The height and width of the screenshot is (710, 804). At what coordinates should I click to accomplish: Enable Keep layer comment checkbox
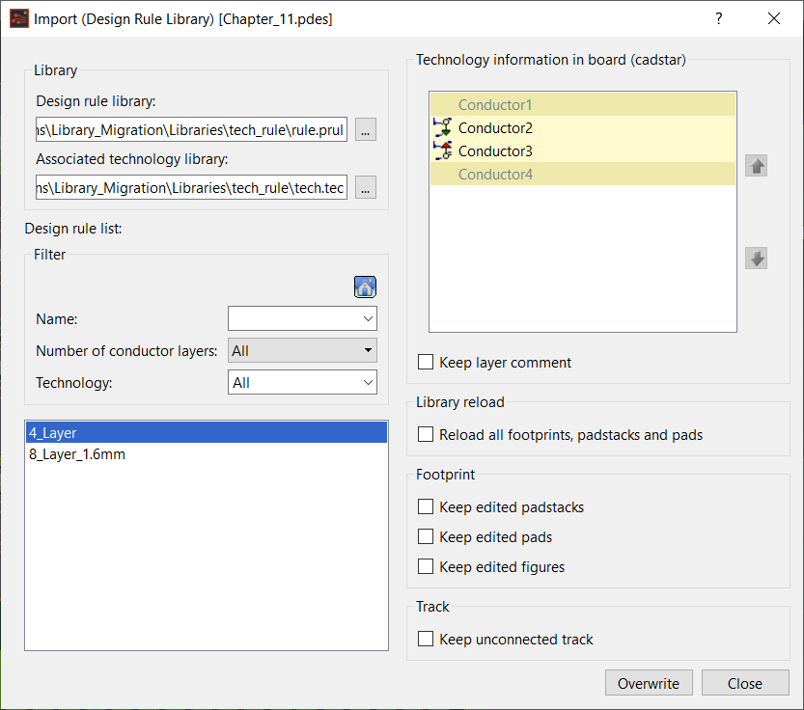coord(426,362)
